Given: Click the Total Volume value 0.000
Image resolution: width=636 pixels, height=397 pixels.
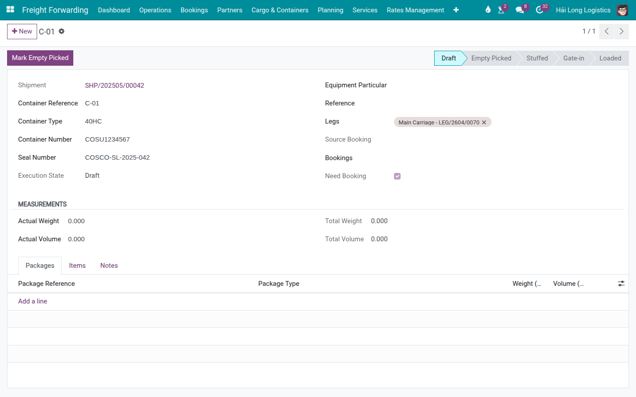Looking at the screenshot, I should coord(379,239).
